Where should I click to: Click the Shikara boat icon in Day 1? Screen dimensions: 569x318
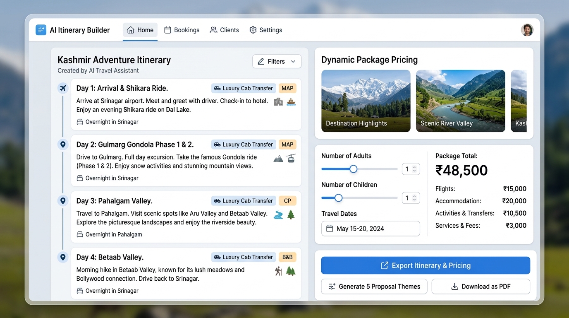coord(291,101)
